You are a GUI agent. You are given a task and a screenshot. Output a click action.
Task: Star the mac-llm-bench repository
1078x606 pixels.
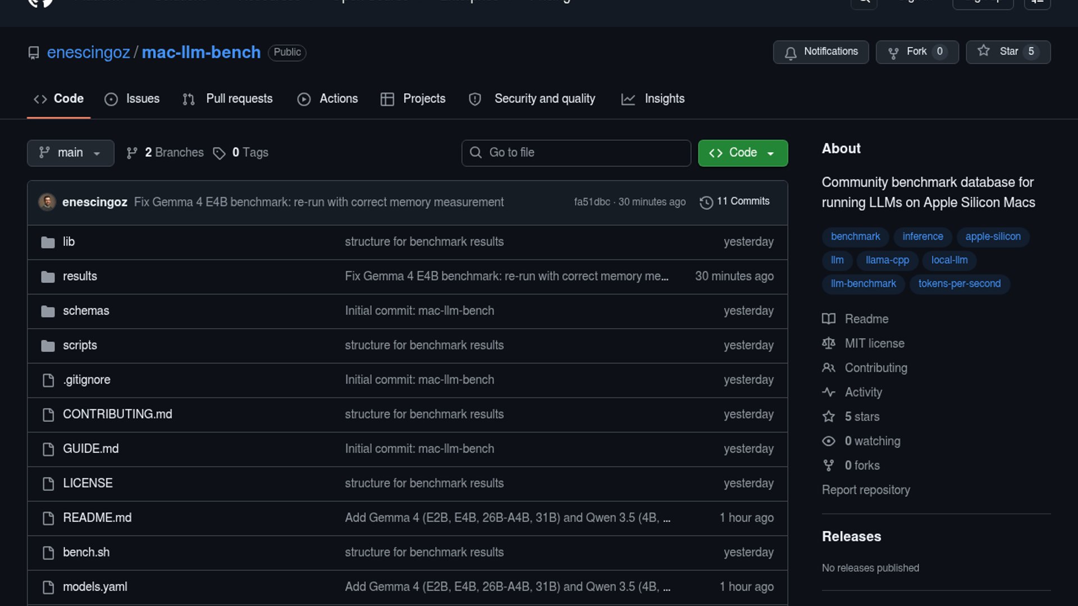1008,52
